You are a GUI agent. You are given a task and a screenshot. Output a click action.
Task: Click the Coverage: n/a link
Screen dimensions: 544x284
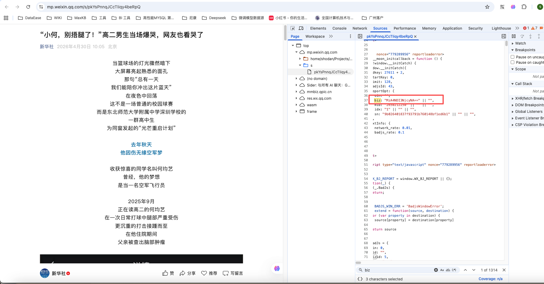[x=490, y=279]
